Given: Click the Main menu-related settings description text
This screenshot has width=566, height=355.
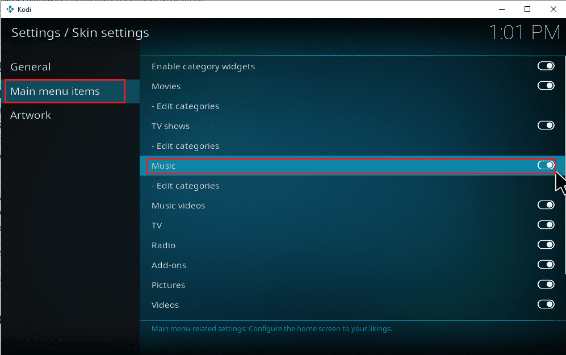Looking at the screenshot, I should [272, 329].
